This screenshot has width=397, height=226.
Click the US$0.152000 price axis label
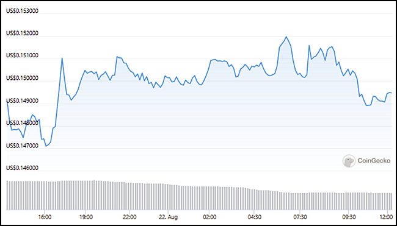coord(22,34)
